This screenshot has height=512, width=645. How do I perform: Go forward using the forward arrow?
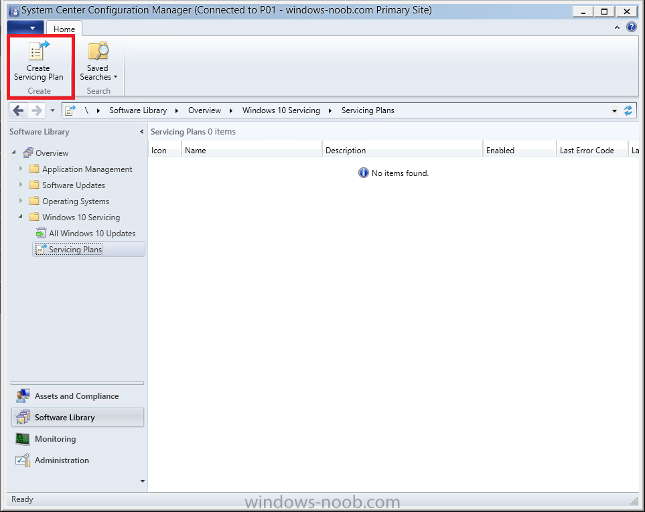[x=37, y=110]
